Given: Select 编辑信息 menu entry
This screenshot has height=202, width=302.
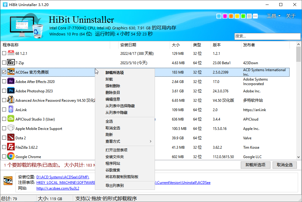Looking at the screenshot, I should coord(125,99).
